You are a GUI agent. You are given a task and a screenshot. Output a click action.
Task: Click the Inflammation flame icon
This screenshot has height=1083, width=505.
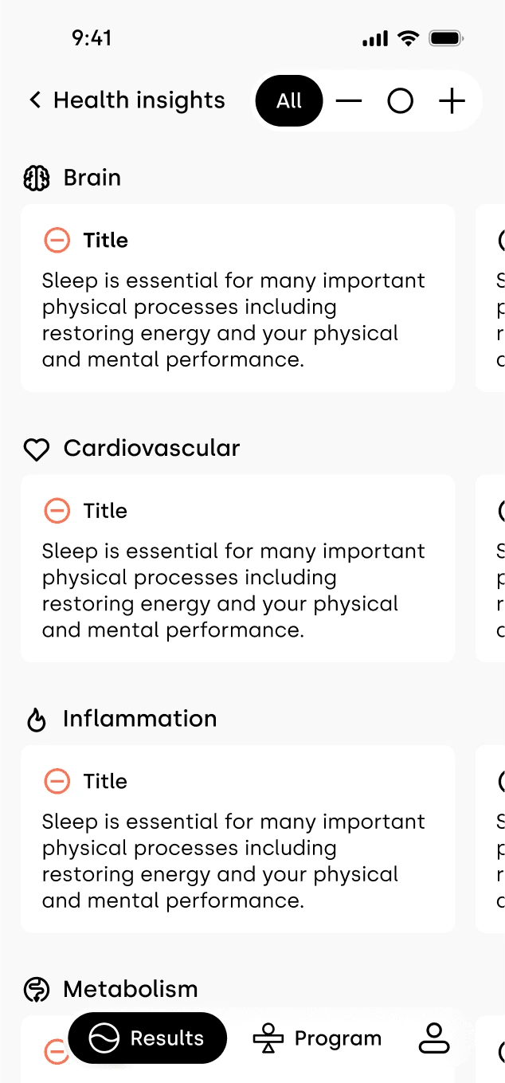tap(37, 720)
